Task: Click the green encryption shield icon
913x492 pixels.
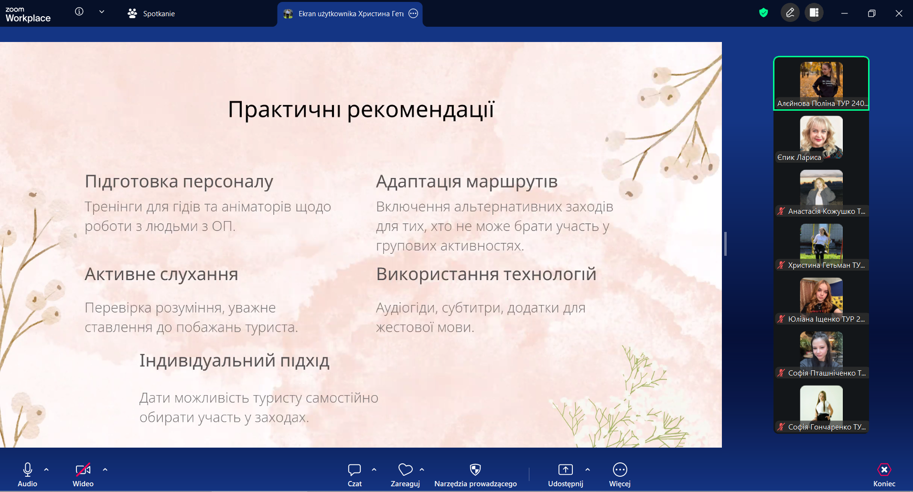Action: pos(763,13)
